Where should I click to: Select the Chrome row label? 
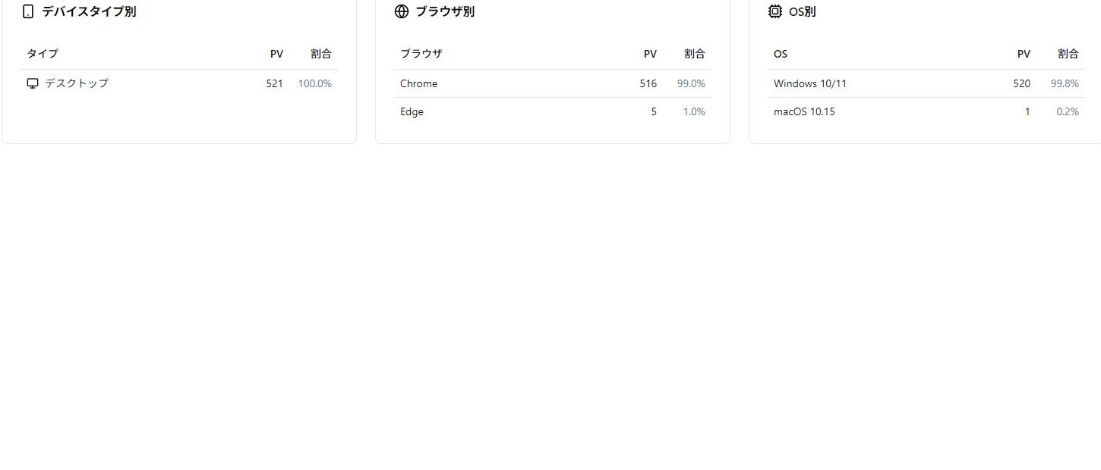coord(419,83)
